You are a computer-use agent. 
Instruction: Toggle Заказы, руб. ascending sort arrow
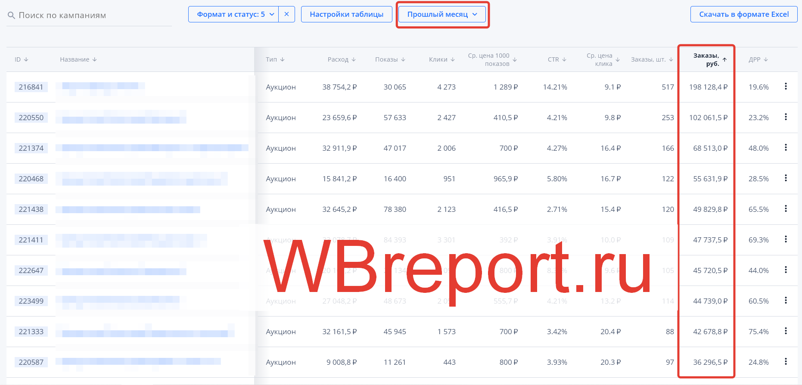pos(724,59)
